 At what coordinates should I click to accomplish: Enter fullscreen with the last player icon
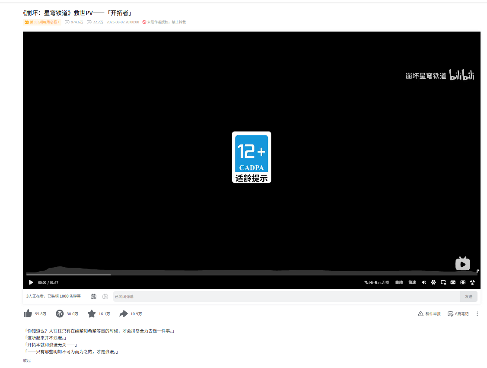click(x=472, y=282)
